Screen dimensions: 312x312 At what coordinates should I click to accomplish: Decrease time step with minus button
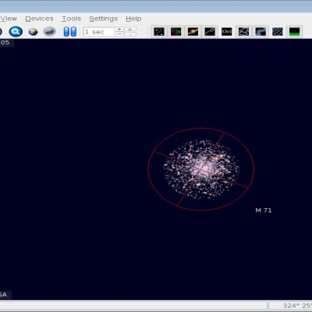coord(119,34)
